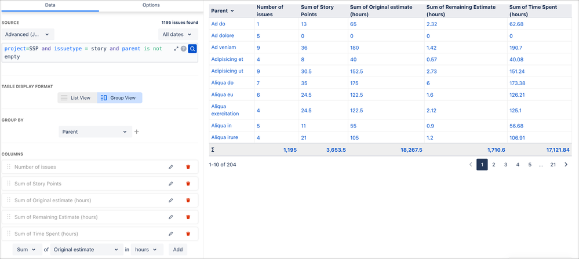
Task: Open the Adipisicing et parent link
Action: tap(227, 59)
